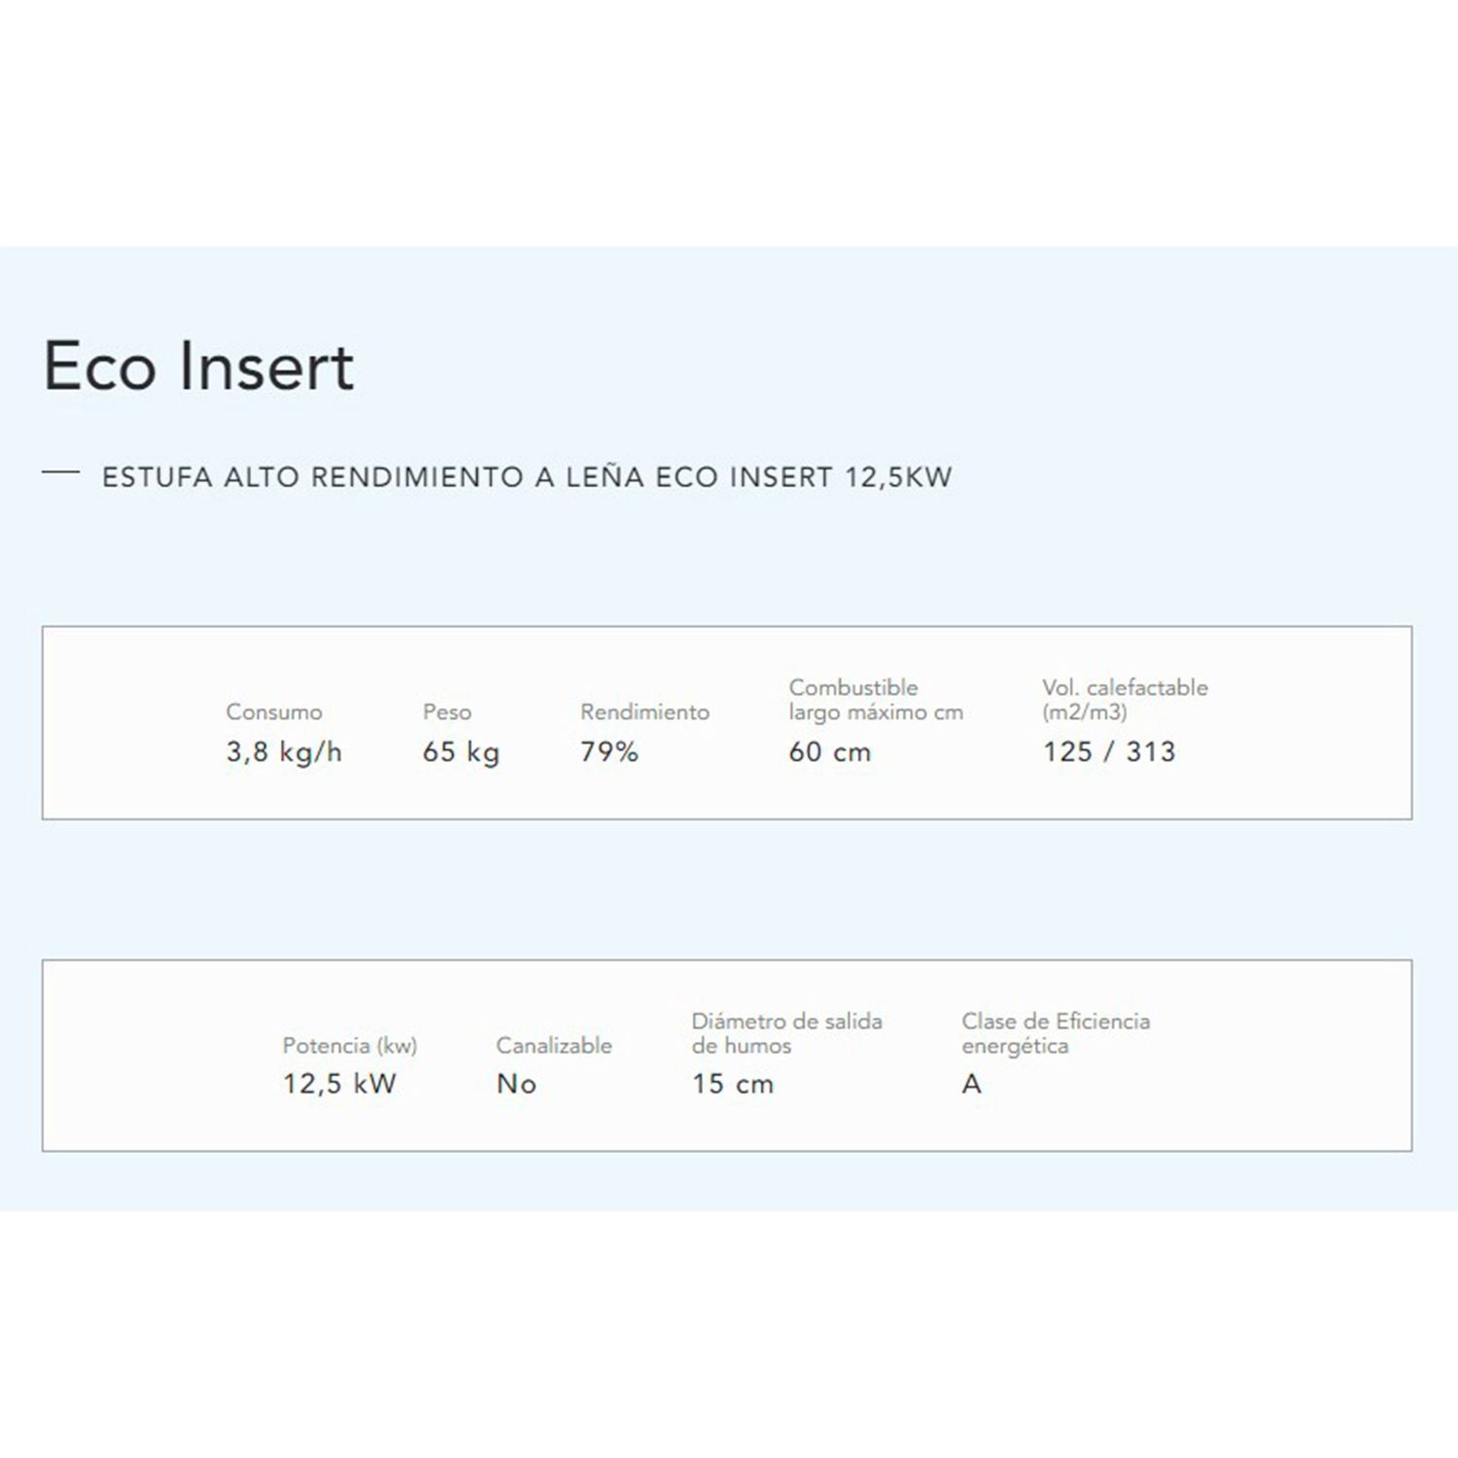
Task: Click the Vol. calefactable label
Action: 1125,700
